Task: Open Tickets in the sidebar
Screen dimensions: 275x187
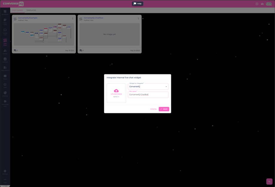Action: click(5, 77)
